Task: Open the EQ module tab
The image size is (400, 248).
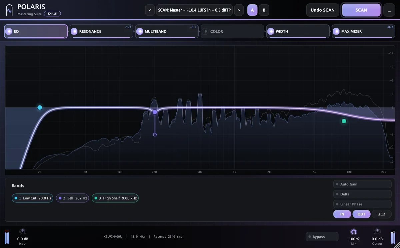Action: [x=36, y=31]
